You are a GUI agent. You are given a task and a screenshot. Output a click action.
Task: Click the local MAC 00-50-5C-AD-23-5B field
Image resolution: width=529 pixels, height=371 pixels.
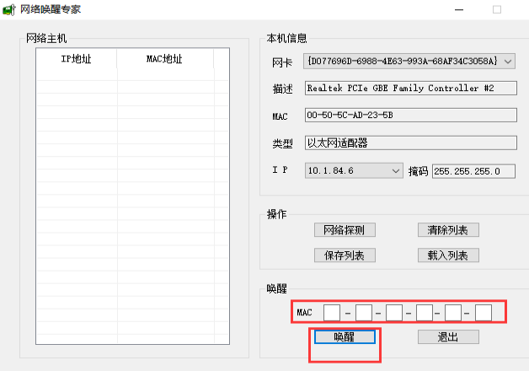tap(410, 116)
